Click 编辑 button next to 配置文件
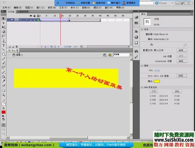 pyautogui.click(x=181, y=50)
